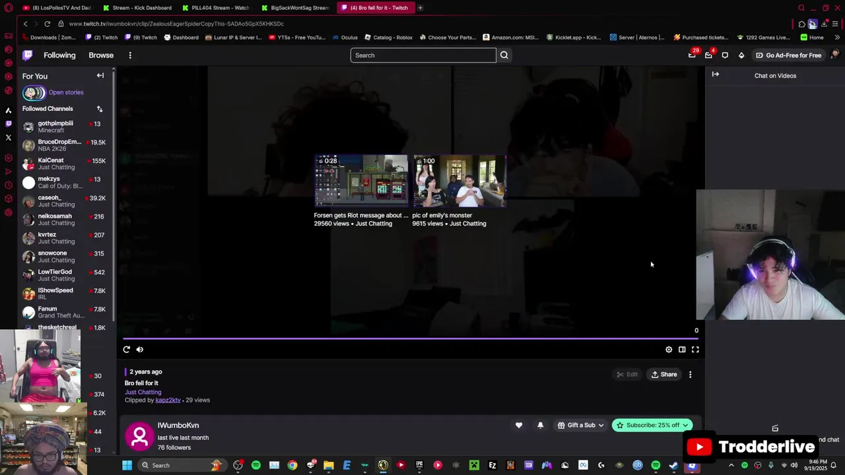Image resolution: width=845 pixels, height=475 pixels.
Task: Open Google Chrome from taskbar
Action: [x=292, y=466]
